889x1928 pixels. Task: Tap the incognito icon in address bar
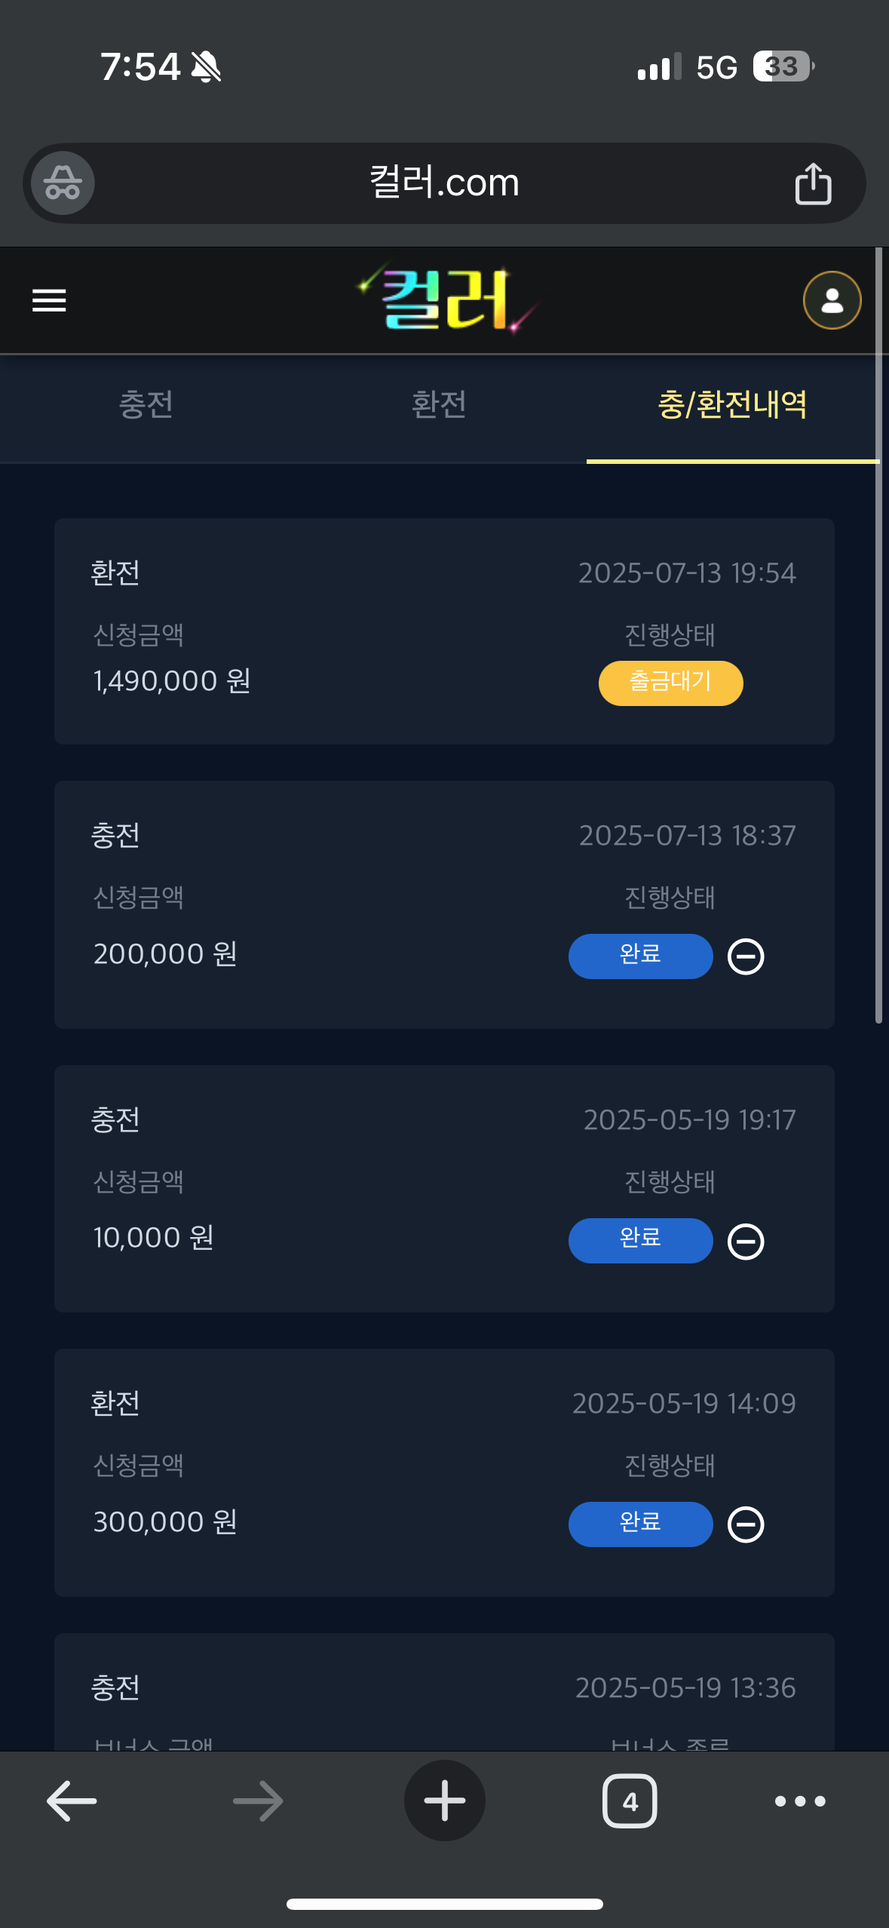63,183
